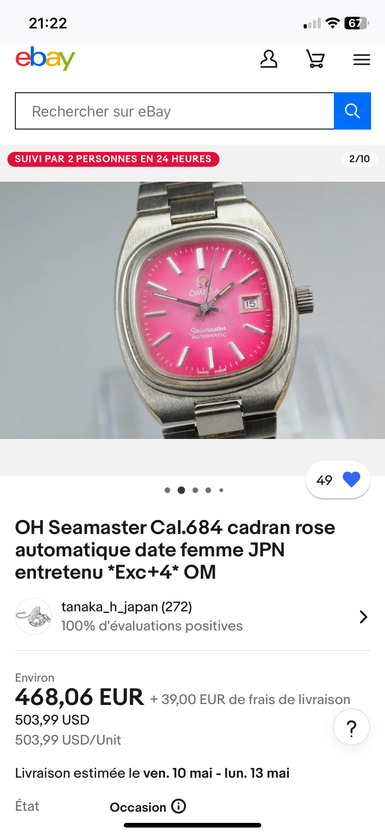Select the third image carousel dot
Image resolution: width=385 pixels, height=835 pixels.
(195, 490)
